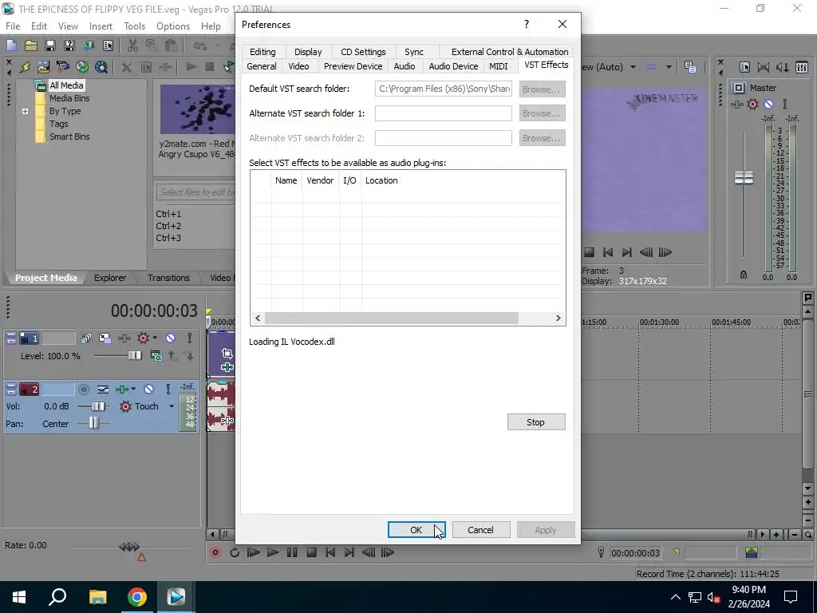Toggle solo on audio track 2
The width and height of the screenshot is (817, 613).
pos(168,389)
